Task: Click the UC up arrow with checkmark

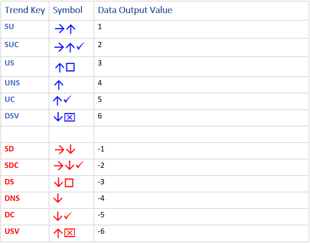Action: coord(62,100)
